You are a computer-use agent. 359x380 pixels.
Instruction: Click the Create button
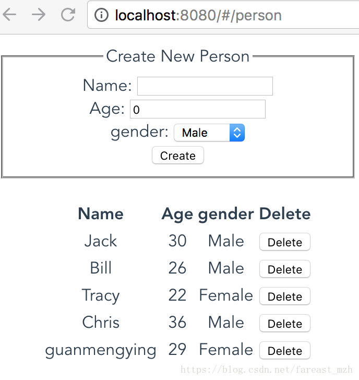pyautogui.click(x=178, y=156)
